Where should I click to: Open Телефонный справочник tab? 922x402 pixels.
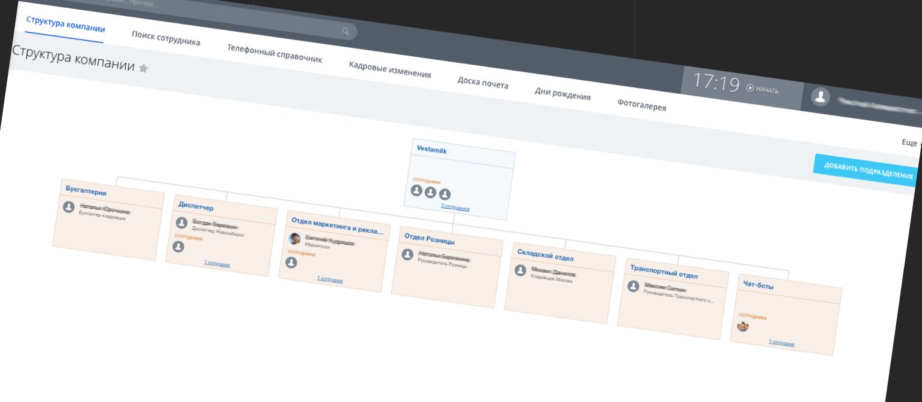click(274, 53)
